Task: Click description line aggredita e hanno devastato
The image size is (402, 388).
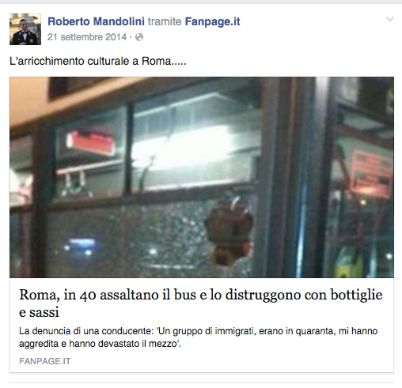Action: 100,344
